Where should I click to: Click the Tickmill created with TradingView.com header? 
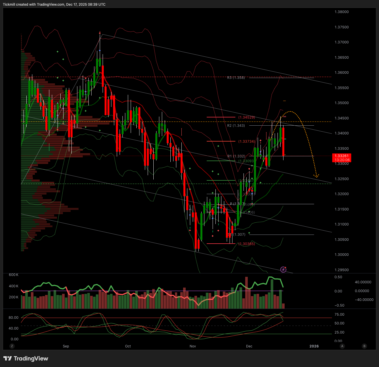54,5
